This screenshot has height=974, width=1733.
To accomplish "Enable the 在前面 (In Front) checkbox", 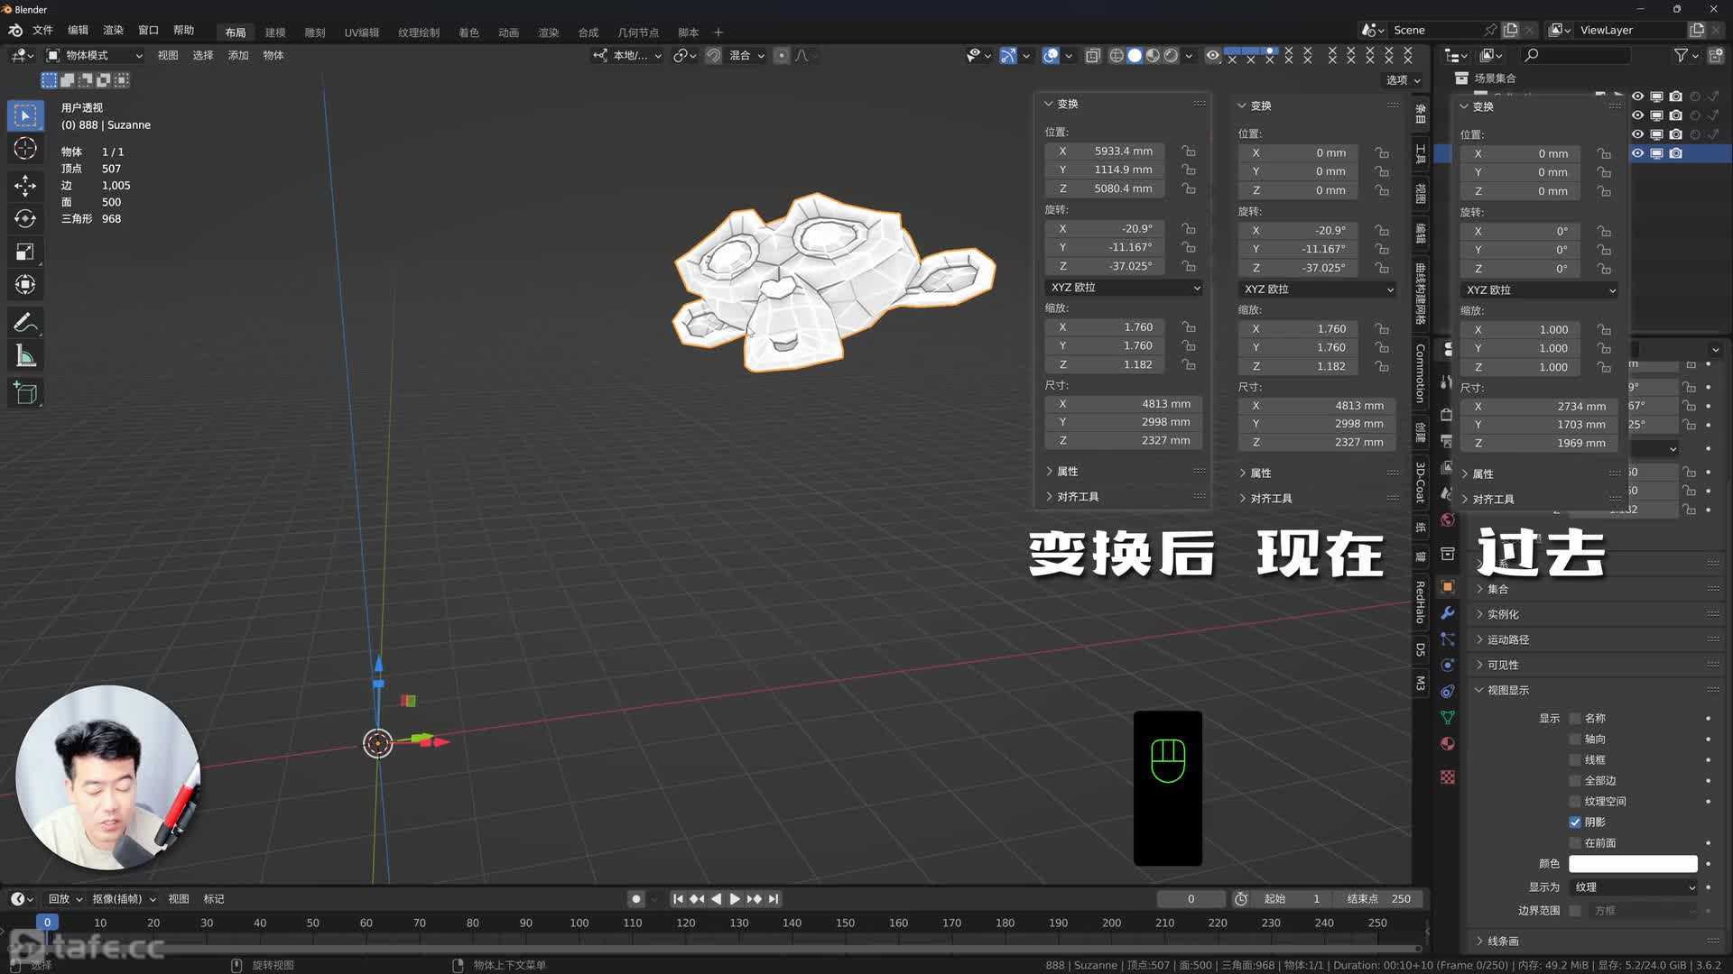I will tap(1575, 842).
